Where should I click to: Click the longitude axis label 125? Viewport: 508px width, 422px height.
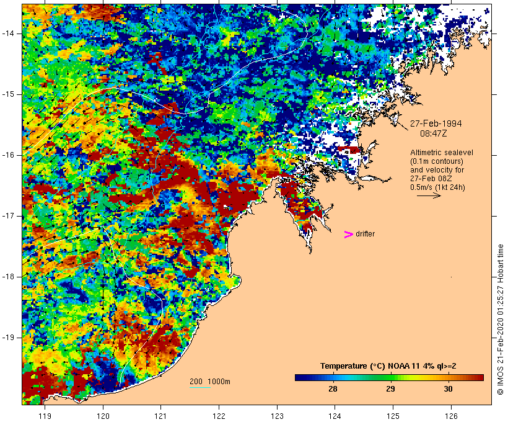tap(393, 416)
